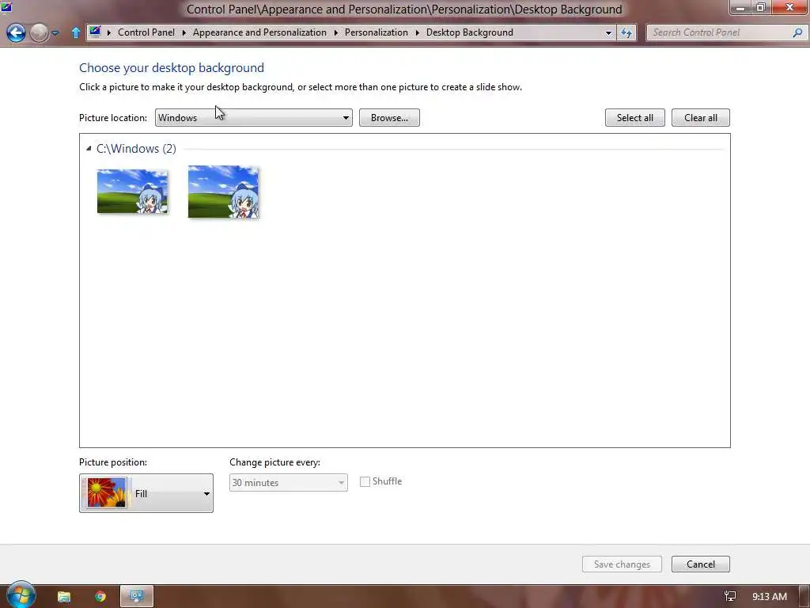Click the Browse... button

389,117
